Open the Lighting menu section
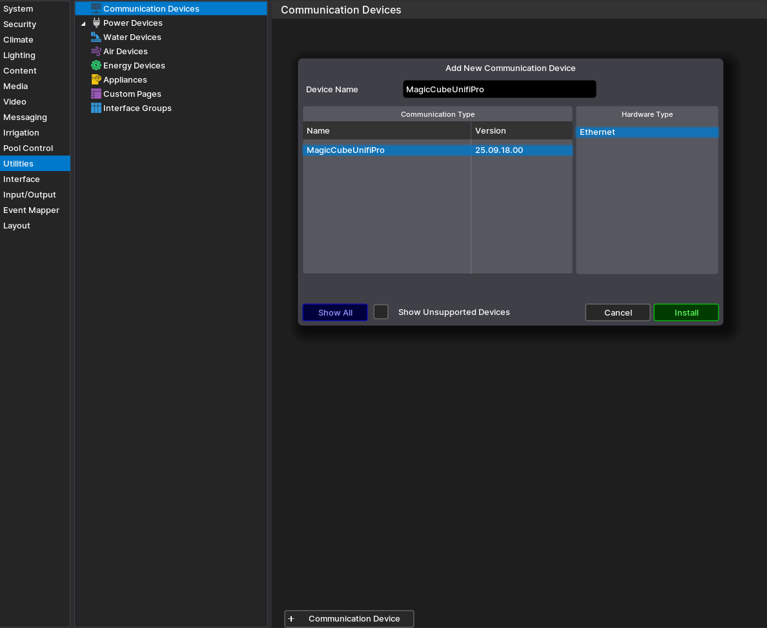 19,56
